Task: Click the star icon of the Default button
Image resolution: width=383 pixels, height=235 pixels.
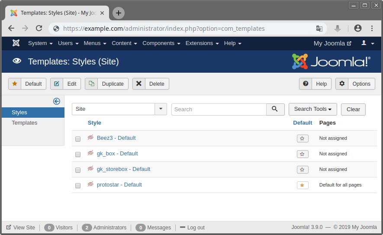Action: pyautogui.click(x=15, y=84)
